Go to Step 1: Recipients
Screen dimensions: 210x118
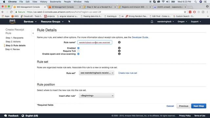click(x=14, y=38)
